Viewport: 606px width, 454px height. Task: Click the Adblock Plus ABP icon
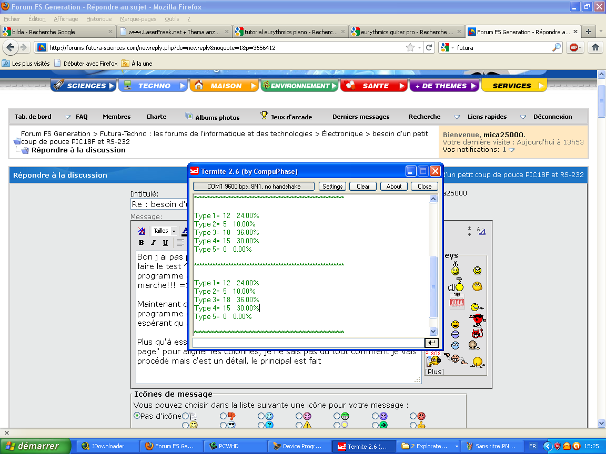click(575, 47)
